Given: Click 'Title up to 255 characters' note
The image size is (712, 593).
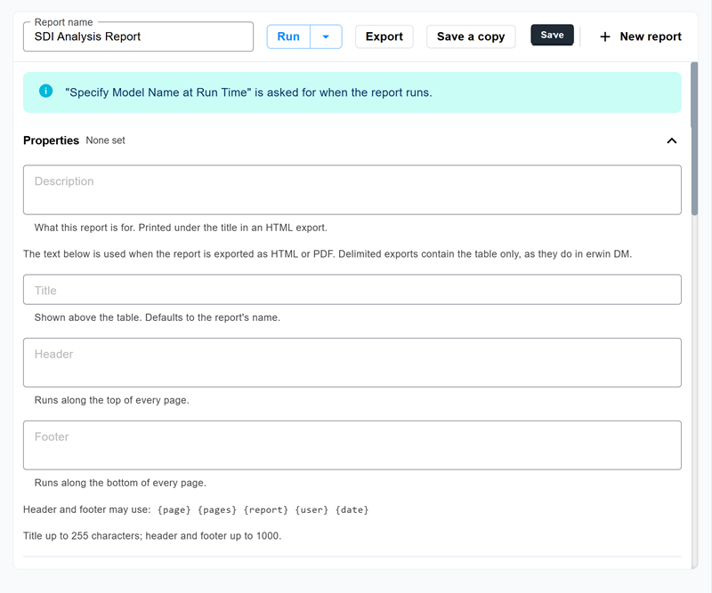Looking at the screenshot, I should (152, 536).
